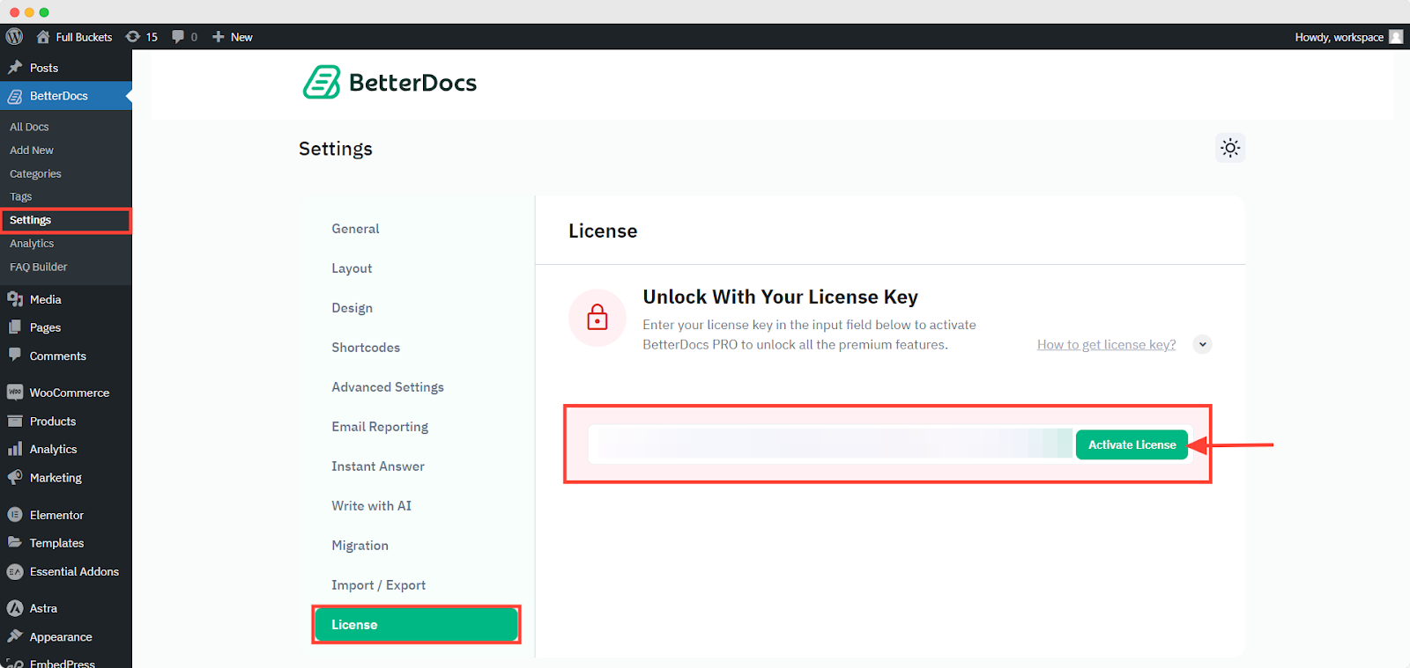Image resolution: width=1410 pixels, height=668 pixels.
Task: Open All Docs submenu item
Action: [29, 127]
